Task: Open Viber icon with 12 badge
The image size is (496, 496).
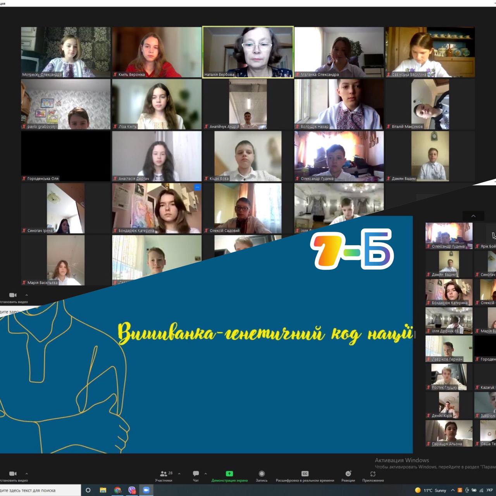Action: point(132,490)
